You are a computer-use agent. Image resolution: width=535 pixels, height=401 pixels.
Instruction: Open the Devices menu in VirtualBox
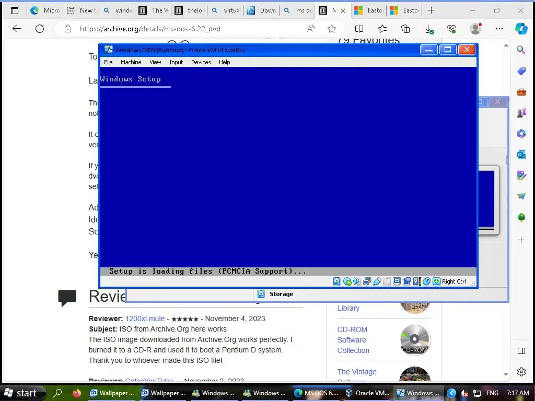201,62
